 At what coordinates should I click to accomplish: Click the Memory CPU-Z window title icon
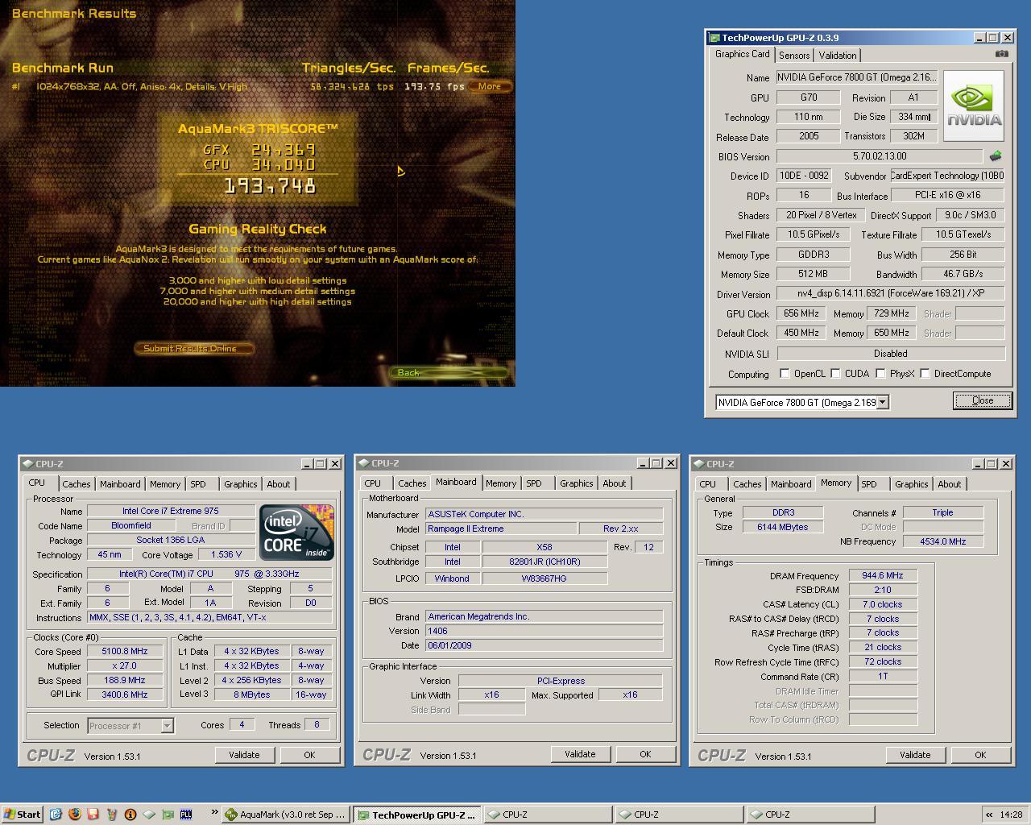click(699, 464)
